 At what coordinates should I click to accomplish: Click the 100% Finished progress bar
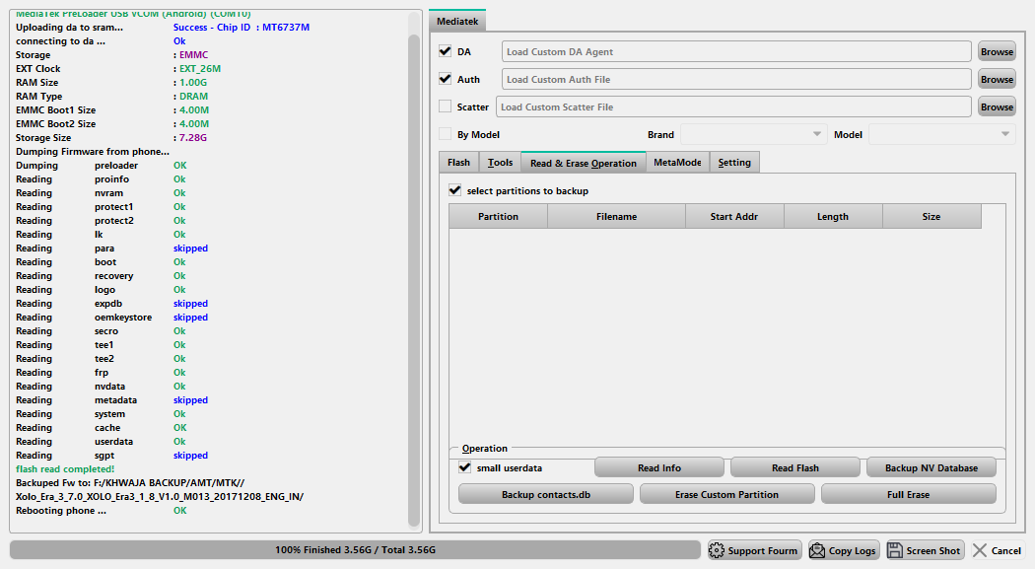[355, 550]
